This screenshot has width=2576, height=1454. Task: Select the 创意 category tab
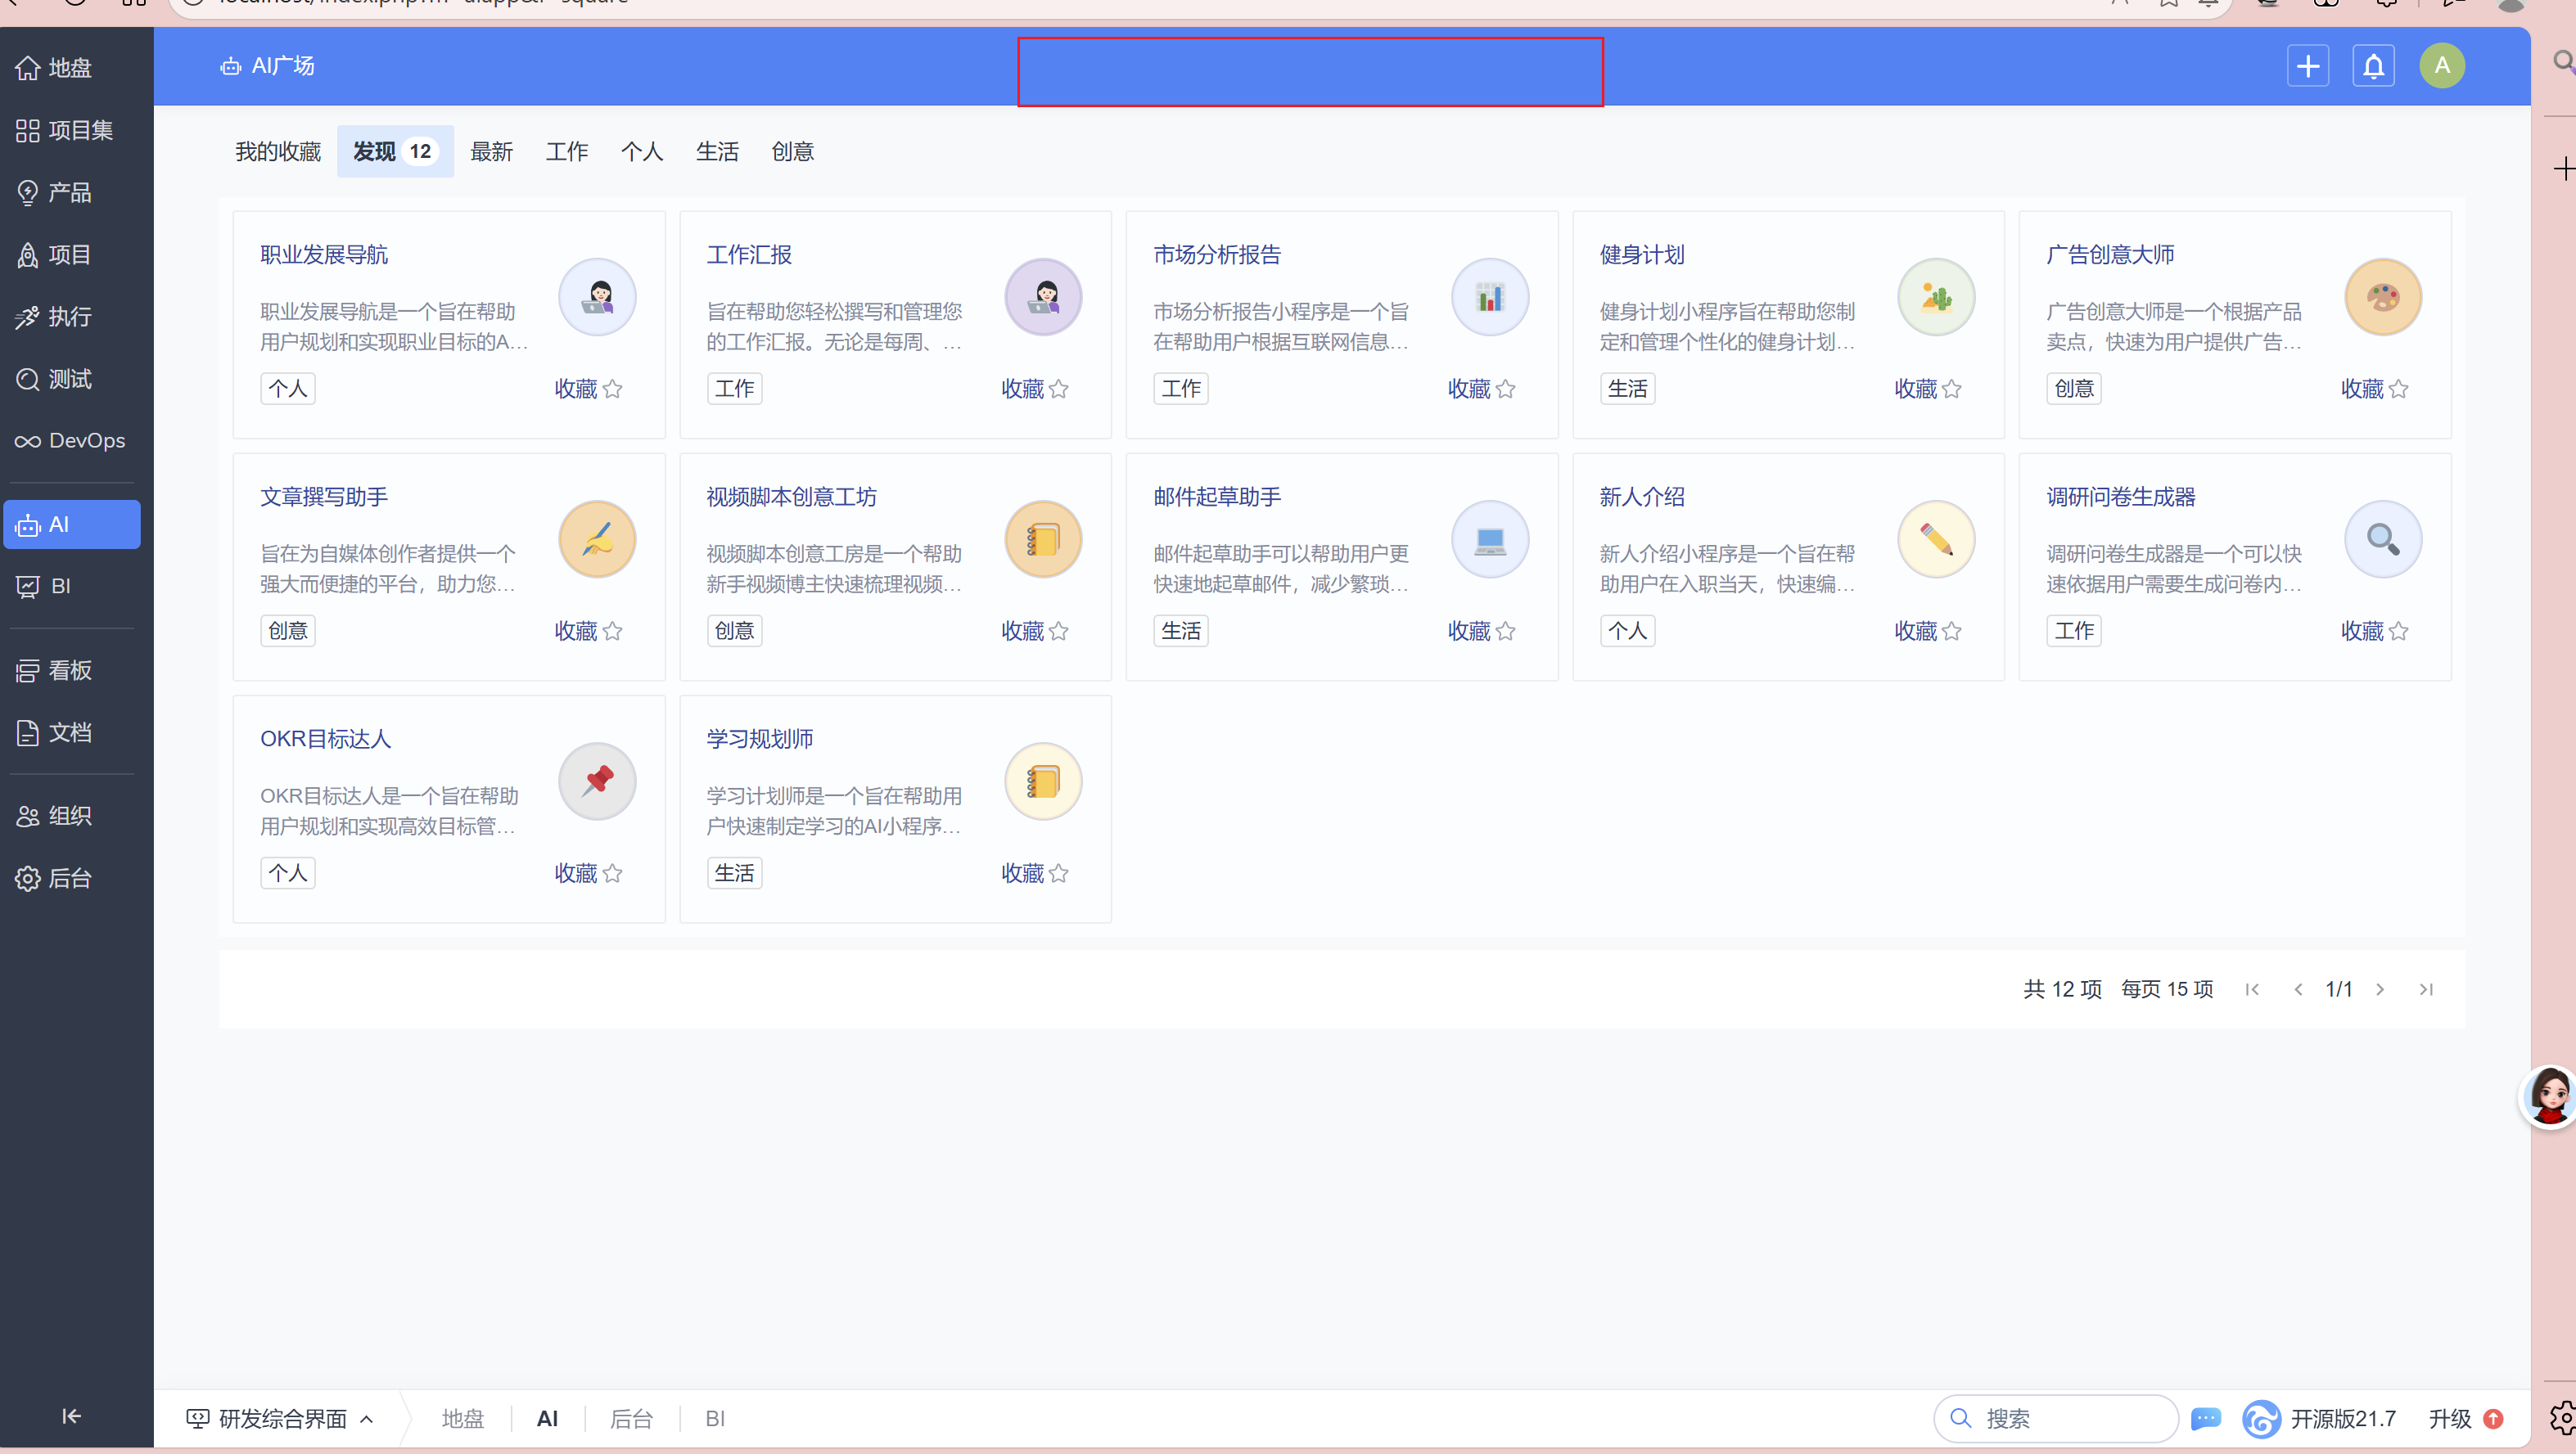[792, 151]
